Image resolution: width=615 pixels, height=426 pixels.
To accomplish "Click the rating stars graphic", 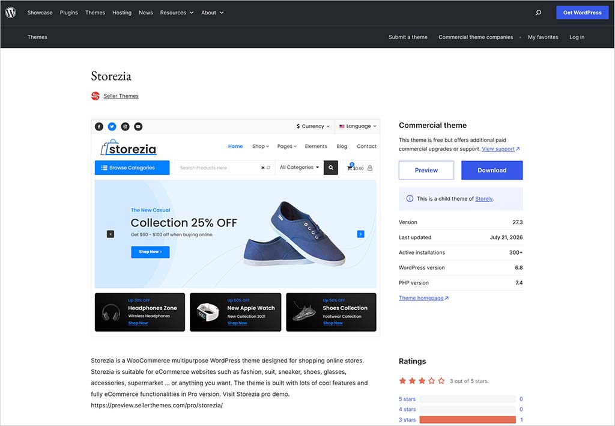I will coord(422,381).
